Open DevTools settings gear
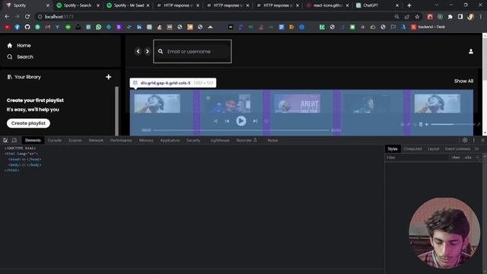This screenshot has width=487, height=274. [465, 140]
